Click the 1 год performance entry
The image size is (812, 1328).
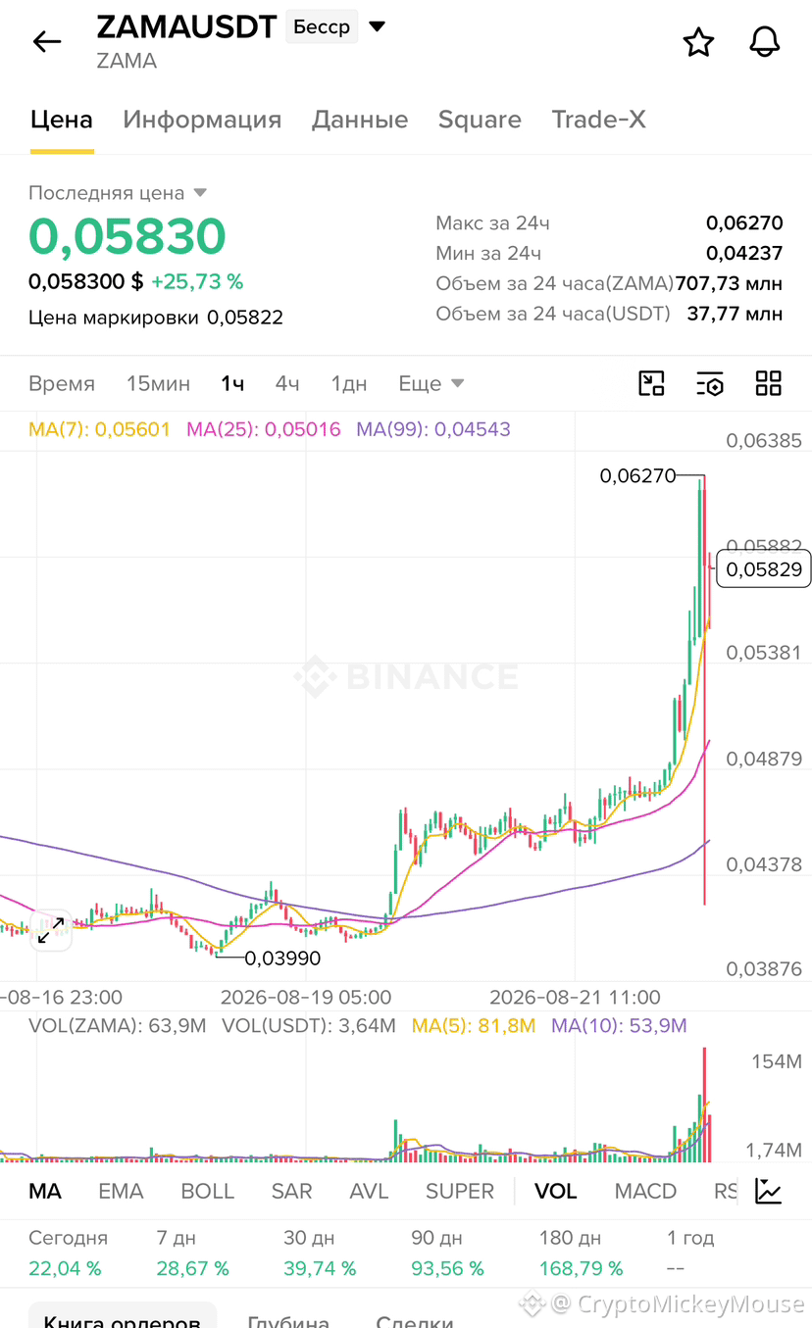pos(690,1254)
